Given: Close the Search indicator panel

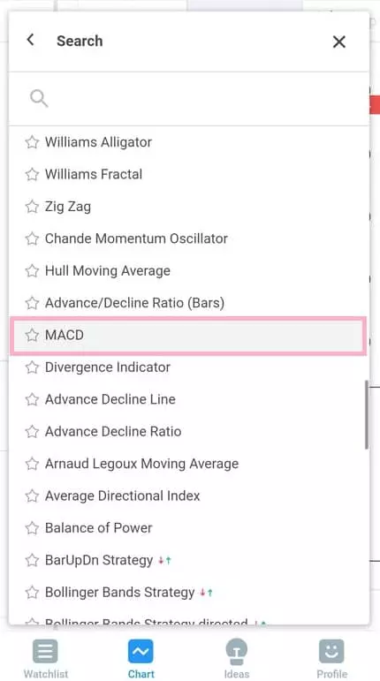Looking at the screenshot, I should 338,42.
